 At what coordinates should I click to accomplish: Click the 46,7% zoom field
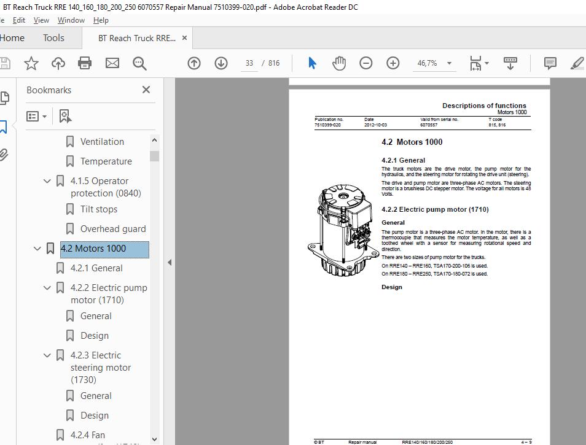tap(427, 63)
